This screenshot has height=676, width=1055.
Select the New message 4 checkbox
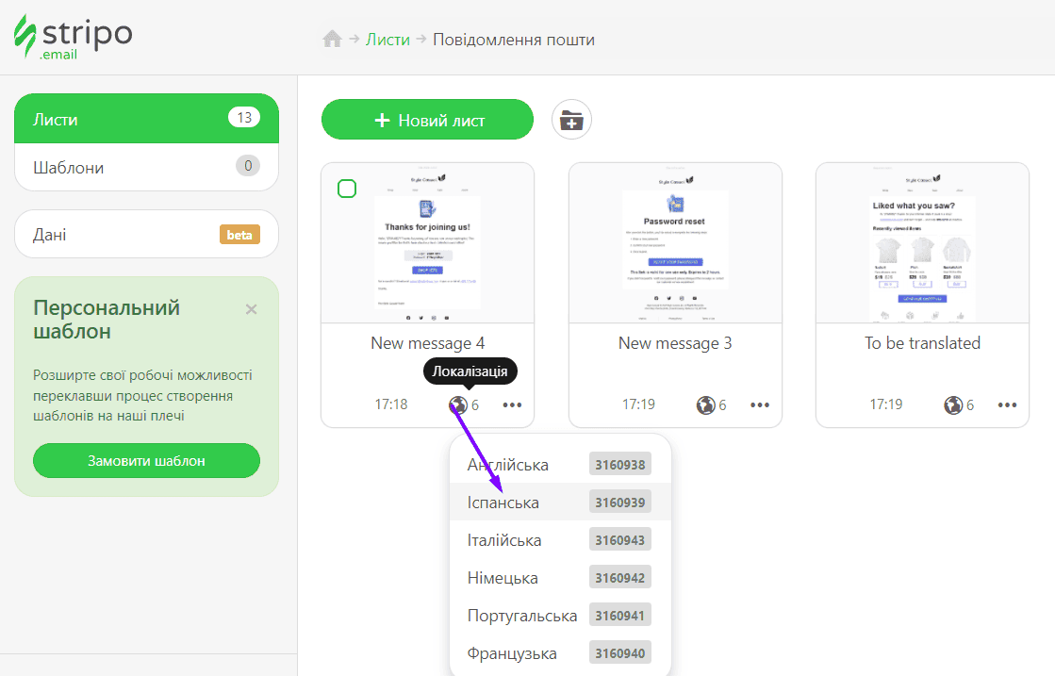click(x=347, y=189)
